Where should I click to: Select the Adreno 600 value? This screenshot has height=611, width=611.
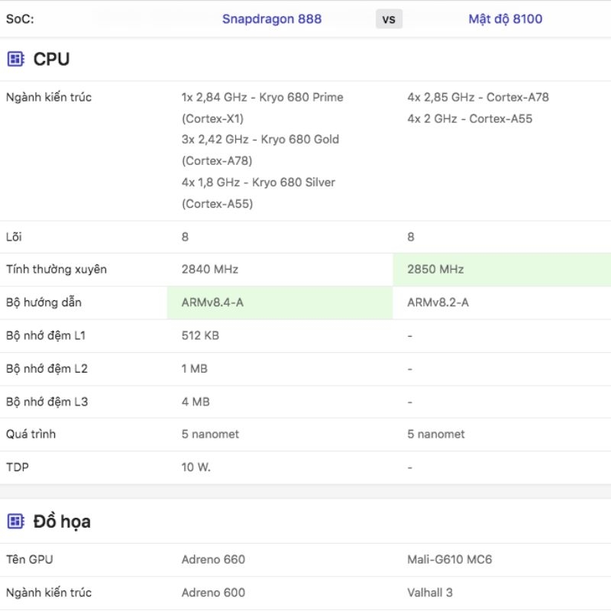click(x=213, y=593)
